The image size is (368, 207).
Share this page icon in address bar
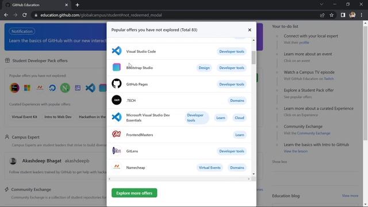tap(322, 15)
